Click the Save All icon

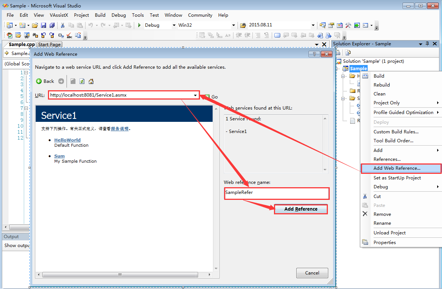point(52,25)
